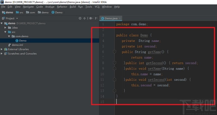Click the demo breadcrumb in navigation bar
Viewport: 217px width, 115px height.
[8, 12]
